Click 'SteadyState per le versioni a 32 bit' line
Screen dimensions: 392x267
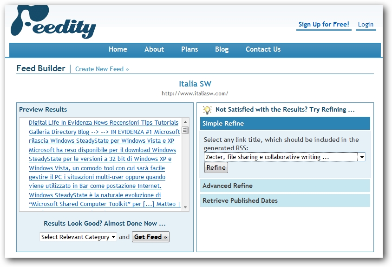(100, 159)
